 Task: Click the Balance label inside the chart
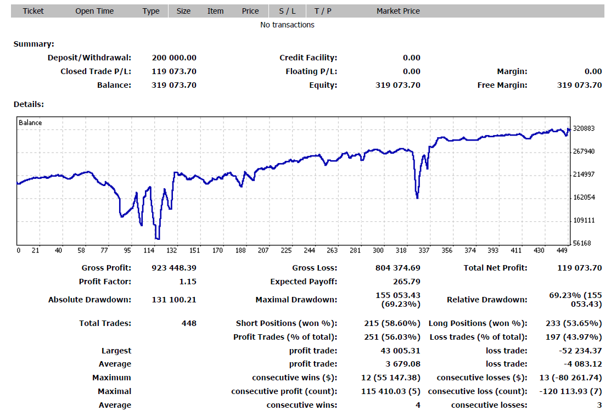click(x=30, y=123)
